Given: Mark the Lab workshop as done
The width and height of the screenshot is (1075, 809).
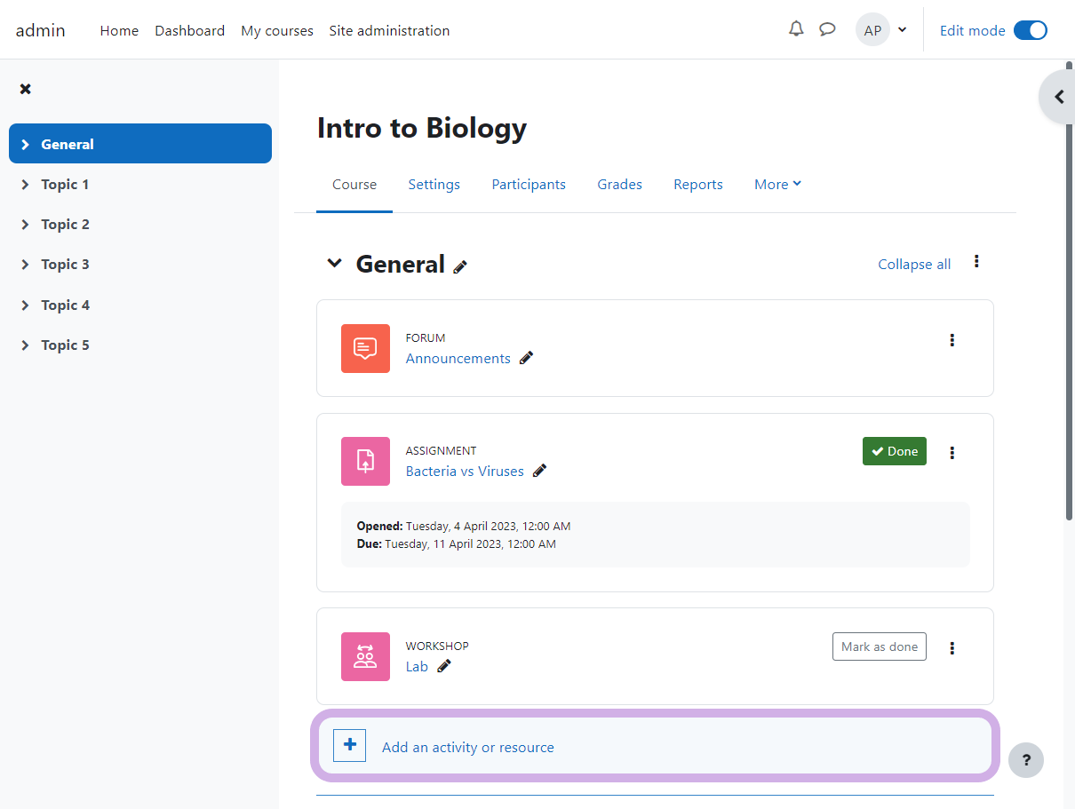Looking at the screenshot, I should coord(879,646).
